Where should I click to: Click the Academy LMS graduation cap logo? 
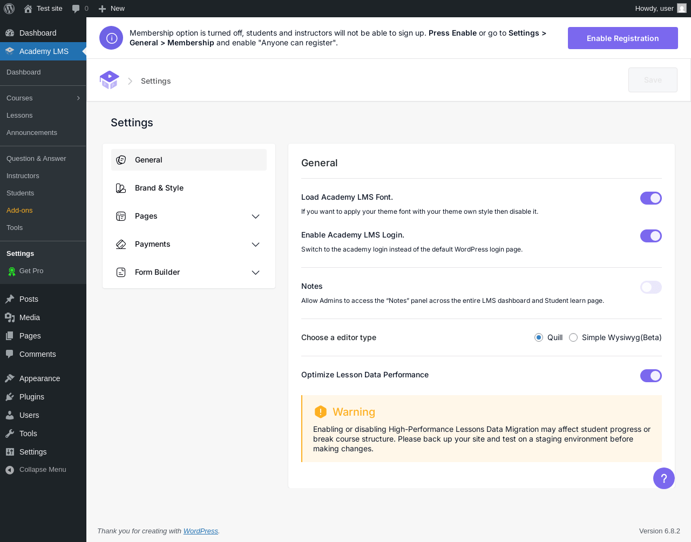(110, 80)
